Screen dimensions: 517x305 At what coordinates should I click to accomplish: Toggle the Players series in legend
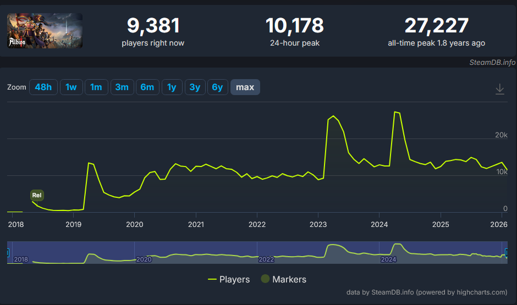(x=229, y=279)
